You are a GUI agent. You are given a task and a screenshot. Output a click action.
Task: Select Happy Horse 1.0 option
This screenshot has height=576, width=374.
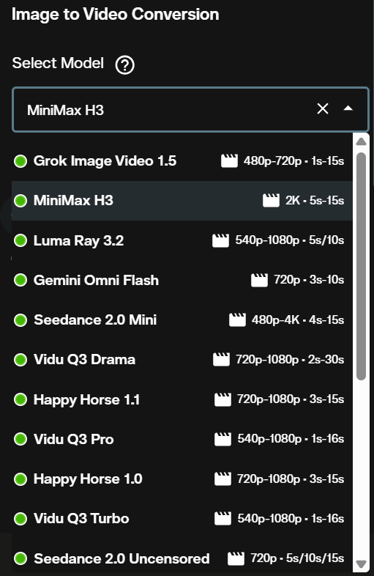pyautogui.click(x=182, y=479)
